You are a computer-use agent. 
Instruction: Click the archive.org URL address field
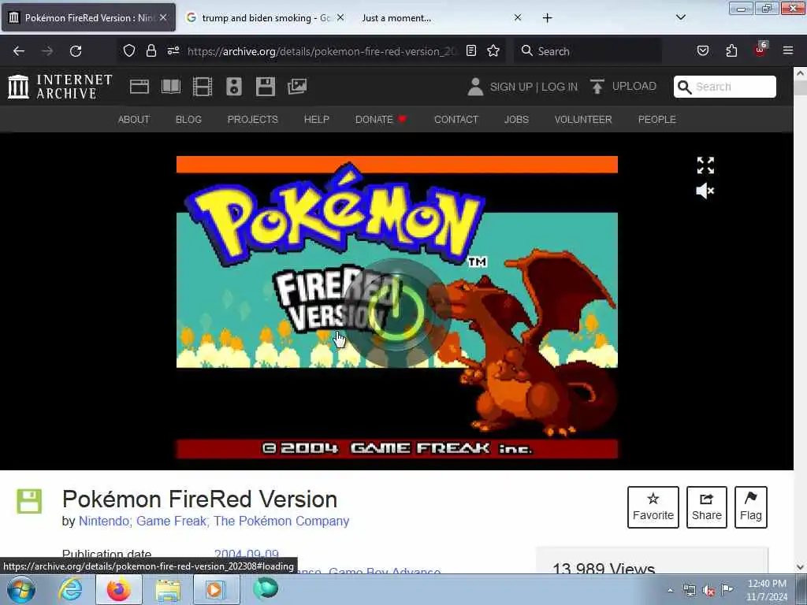click(x=322, y=51)
